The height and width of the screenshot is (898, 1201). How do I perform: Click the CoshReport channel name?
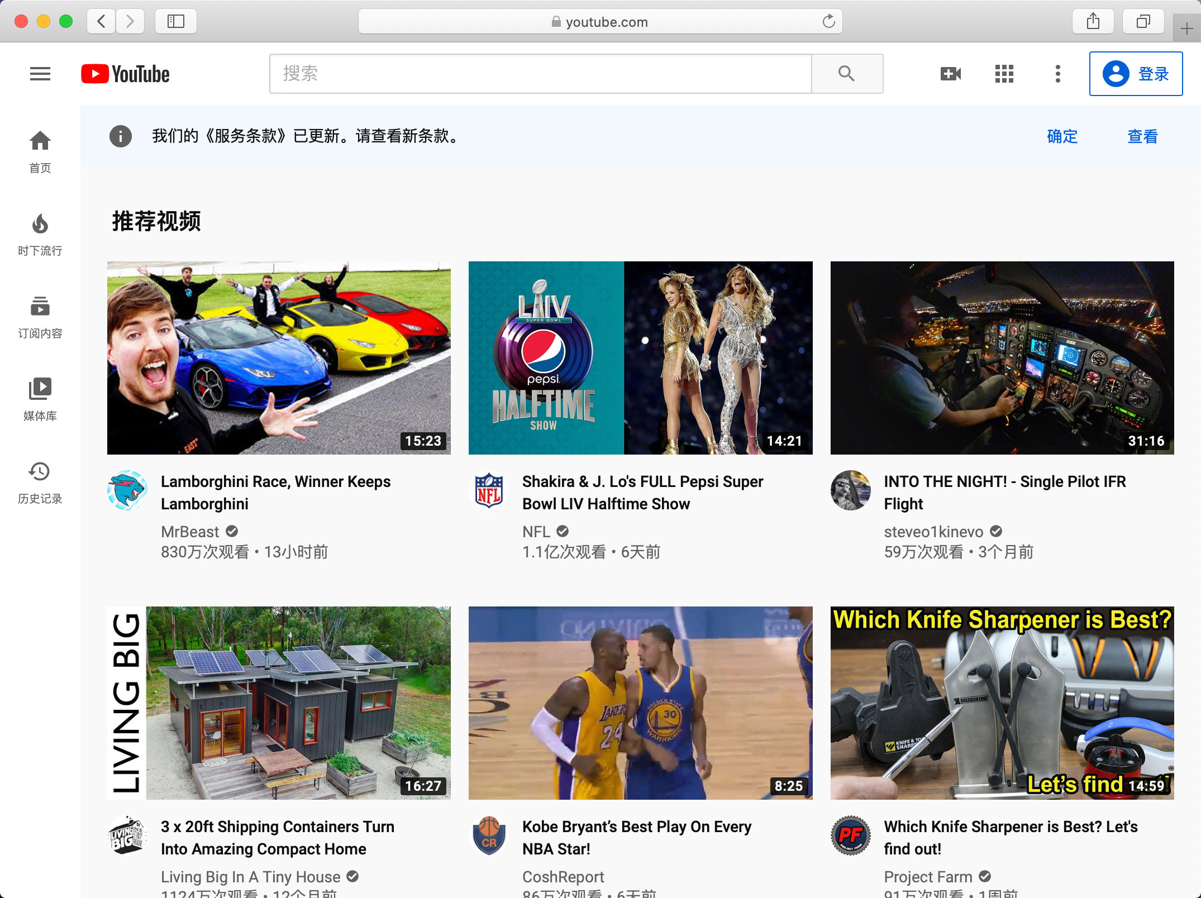(563, 877)
